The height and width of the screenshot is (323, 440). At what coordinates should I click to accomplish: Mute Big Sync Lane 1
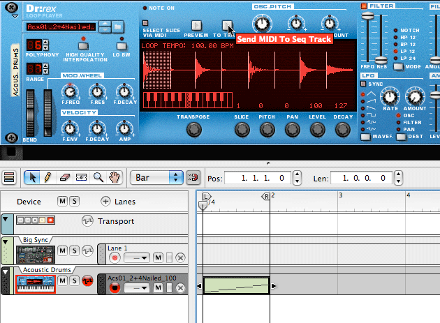[159, 258]
